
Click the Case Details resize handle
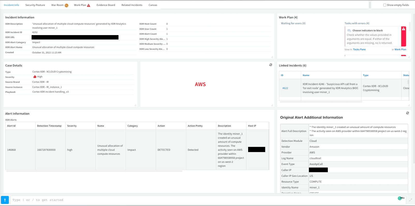tap(135, 105)
